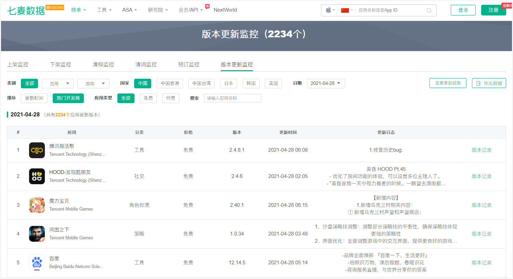Sort by 热门开发商
Screen dimensions: 513x279
(x=68, y=98)
